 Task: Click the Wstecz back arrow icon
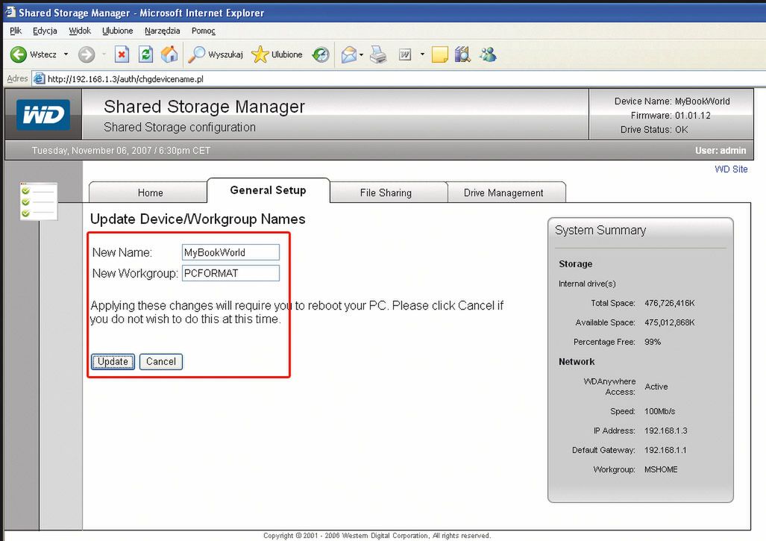tap(19, 54)
